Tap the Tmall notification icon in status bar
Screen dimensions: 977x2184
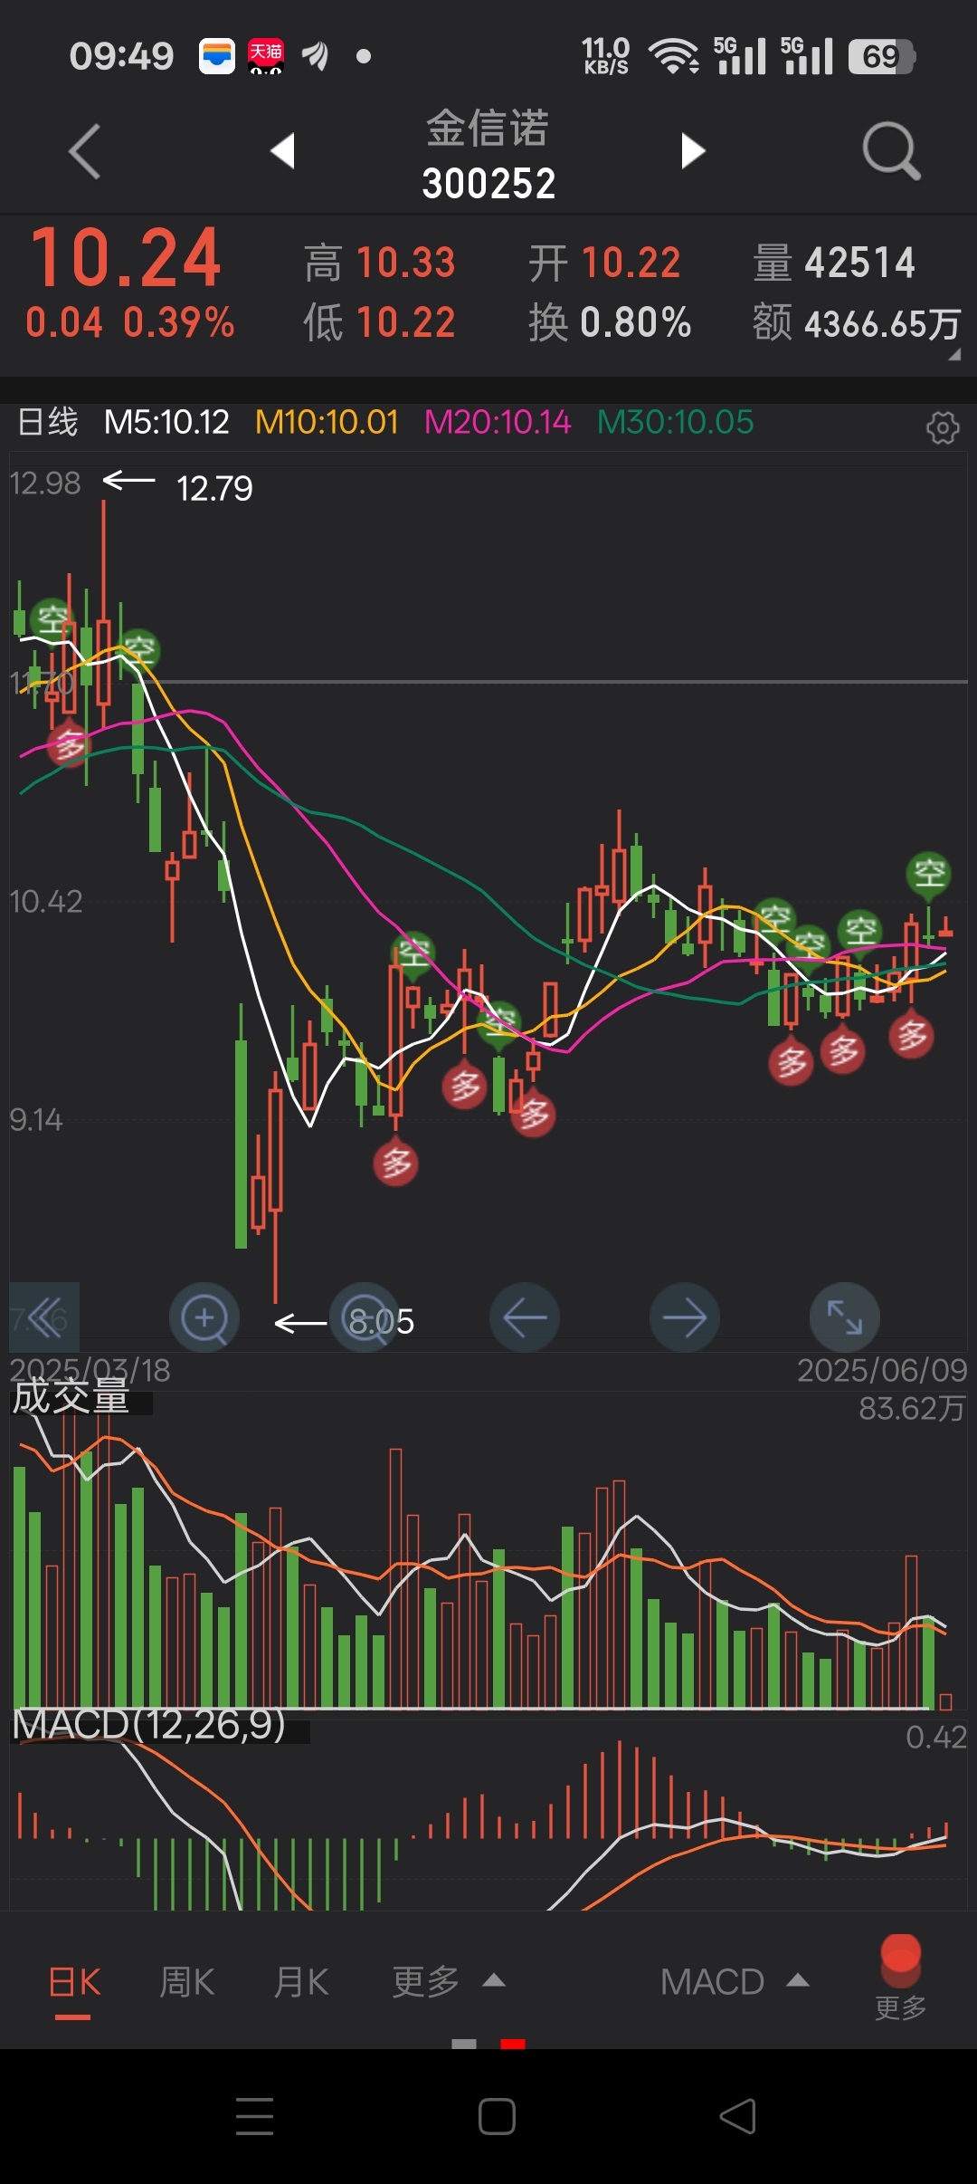click(x=266, y=56)
